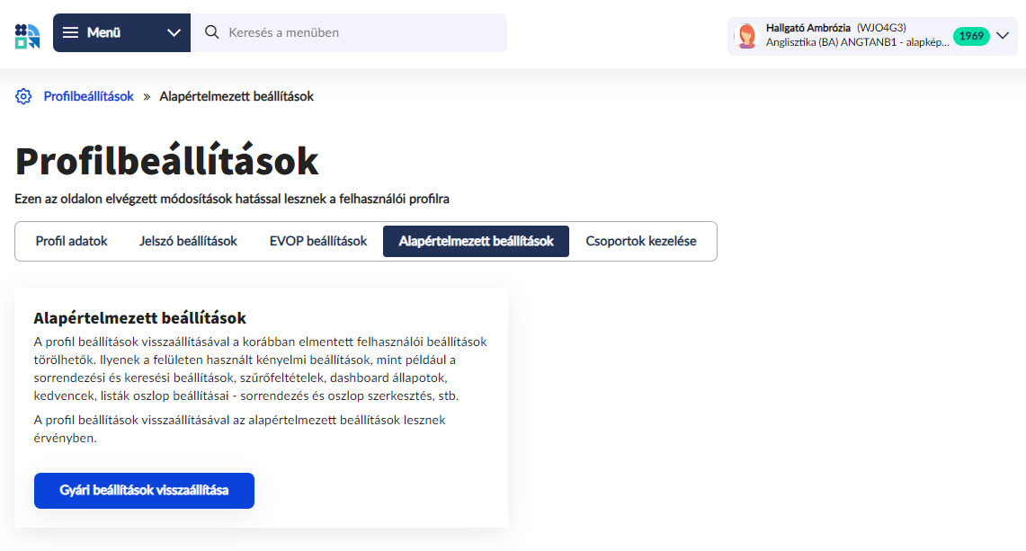This screenshot has height=551, width=1026.
Task: Expand the Menü dropdown chevron
Action: tap(174, 33)
